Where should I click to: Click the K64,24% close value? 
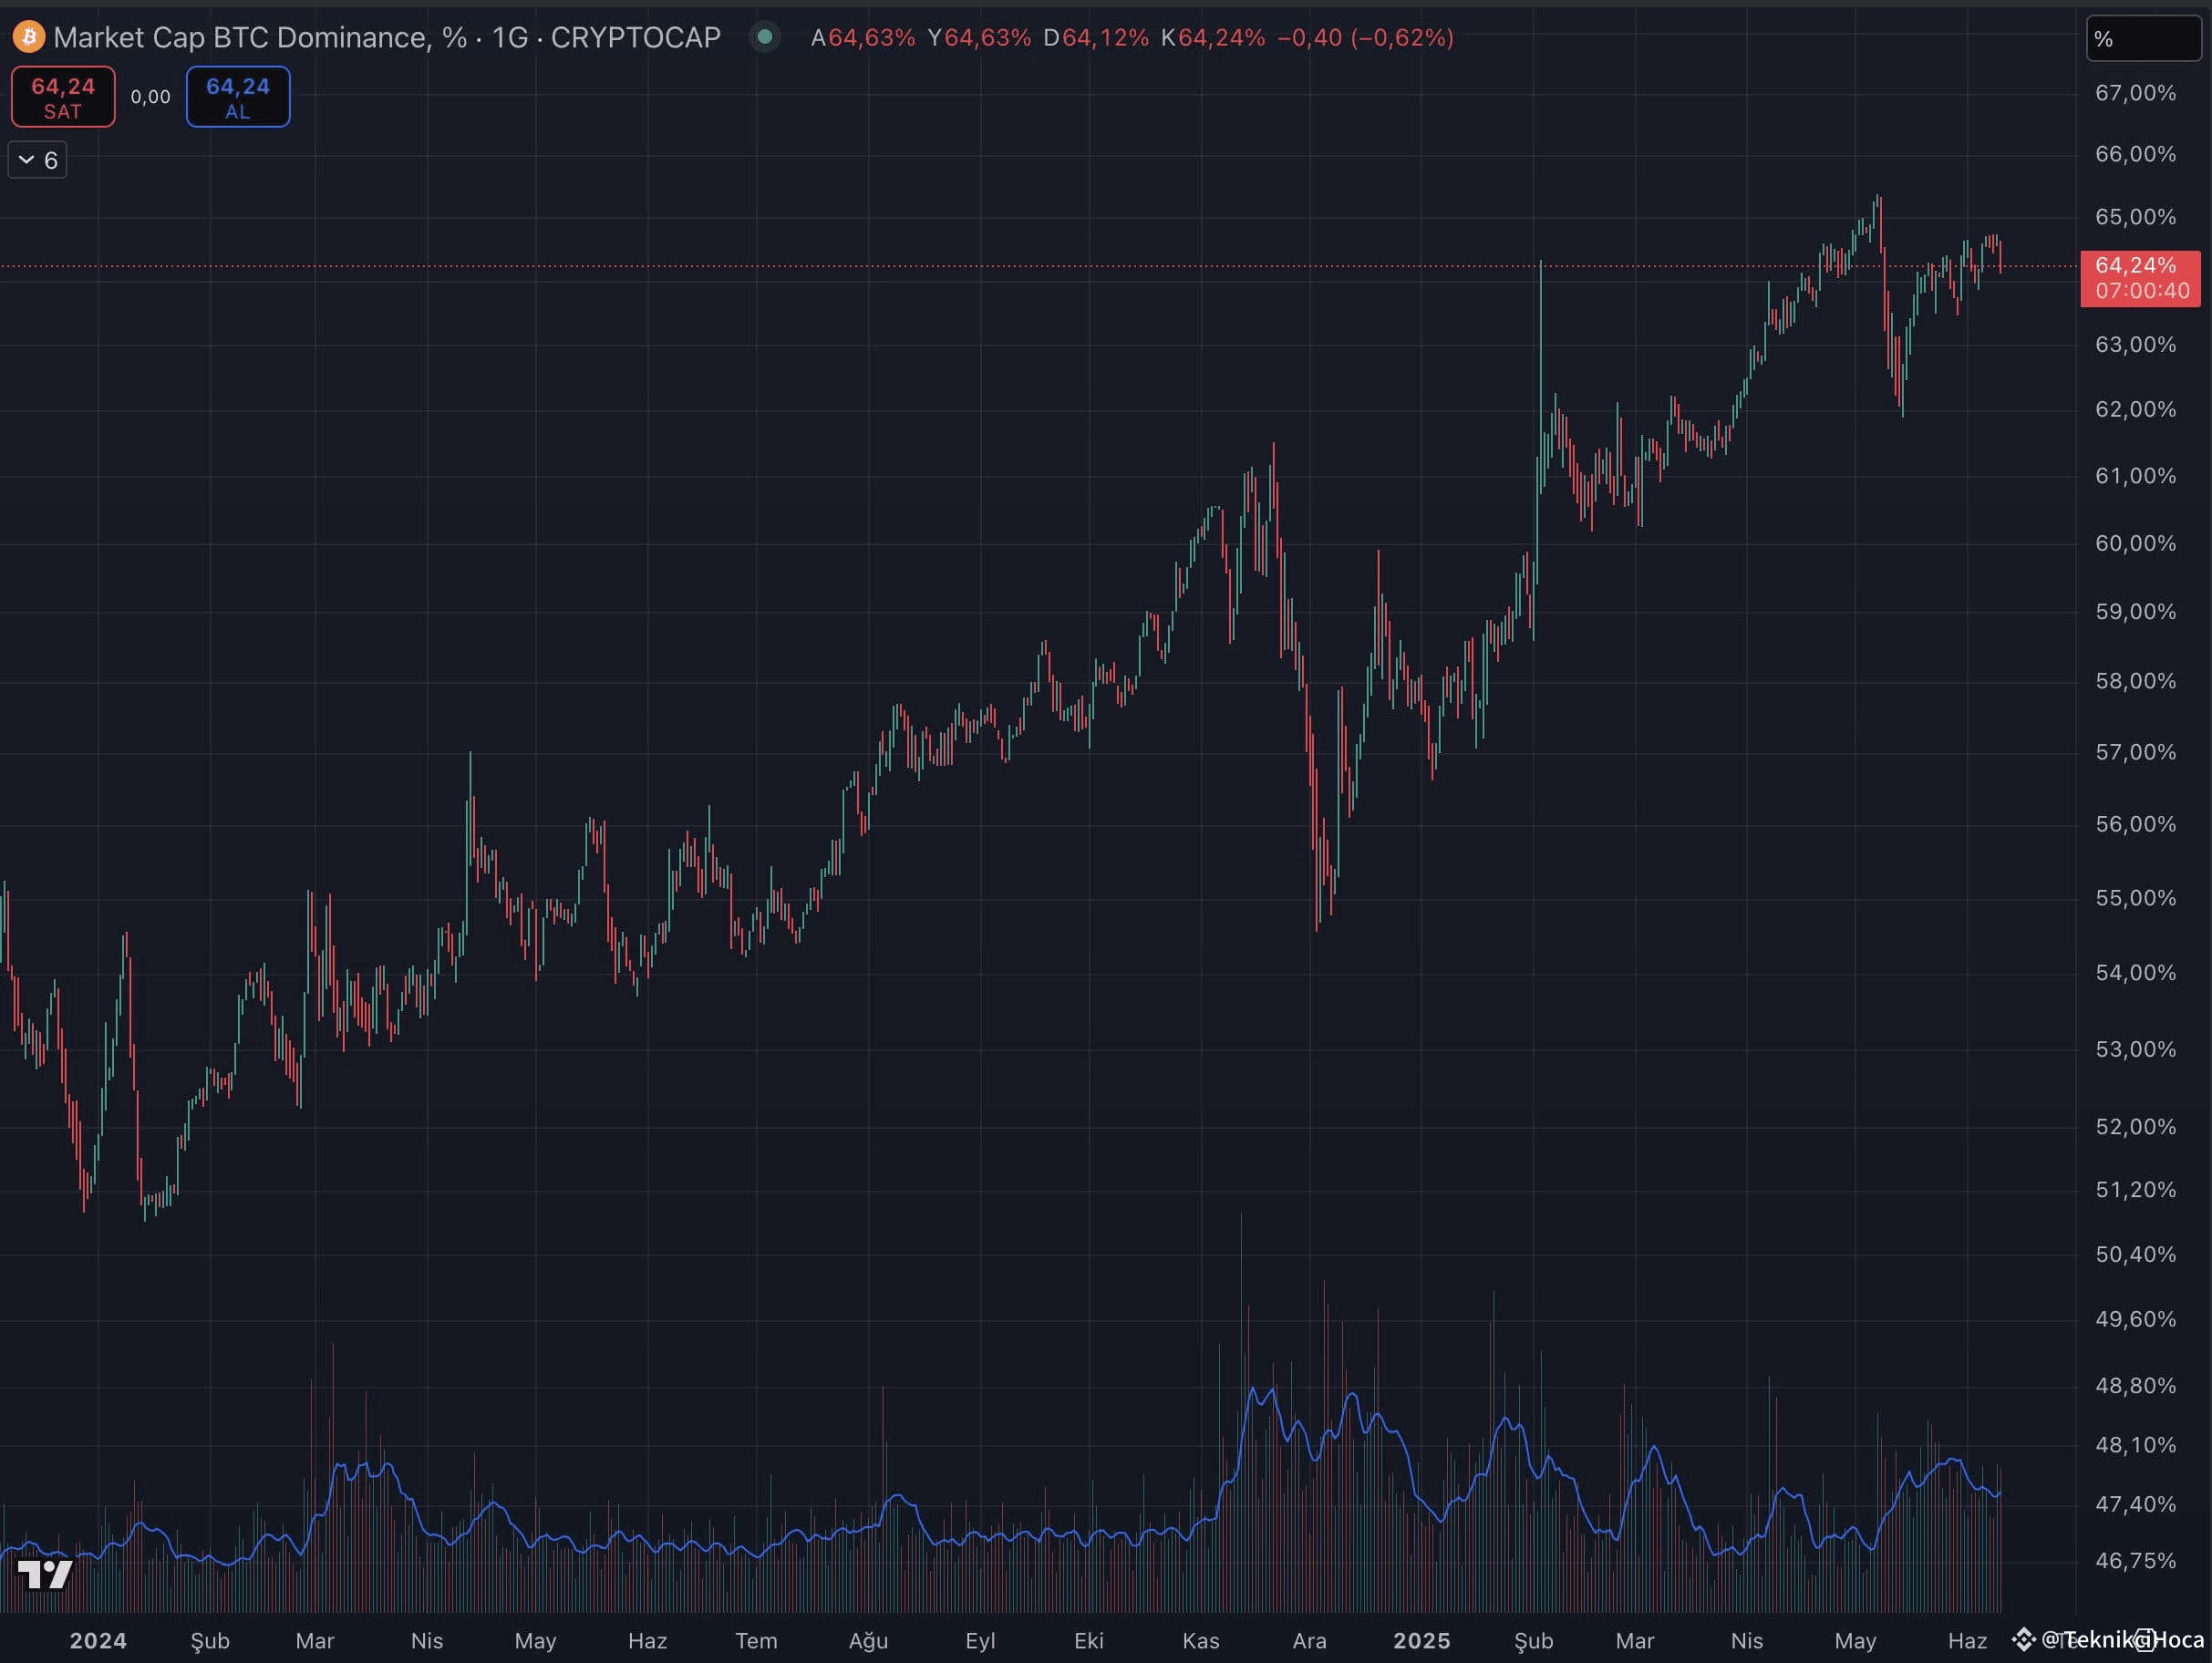click(1213, 37)
